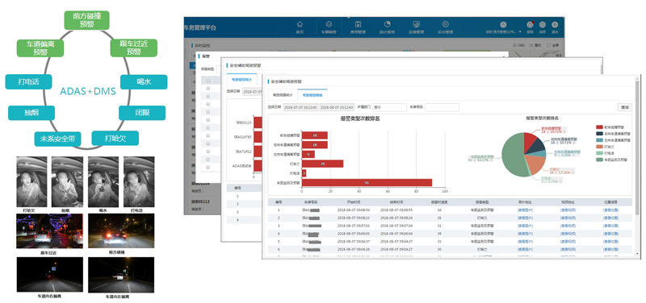Screen dimensions: 646x303
Task: Select 驾驶报警统计 tab in the middle window
Action: click(x=241, y=79)
